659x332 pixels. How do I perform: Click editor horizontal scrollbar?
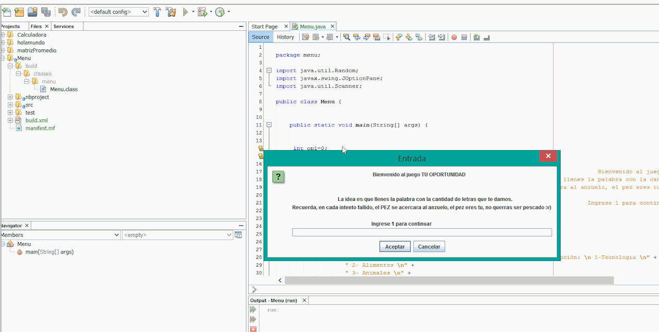click(x=449, y=280)
